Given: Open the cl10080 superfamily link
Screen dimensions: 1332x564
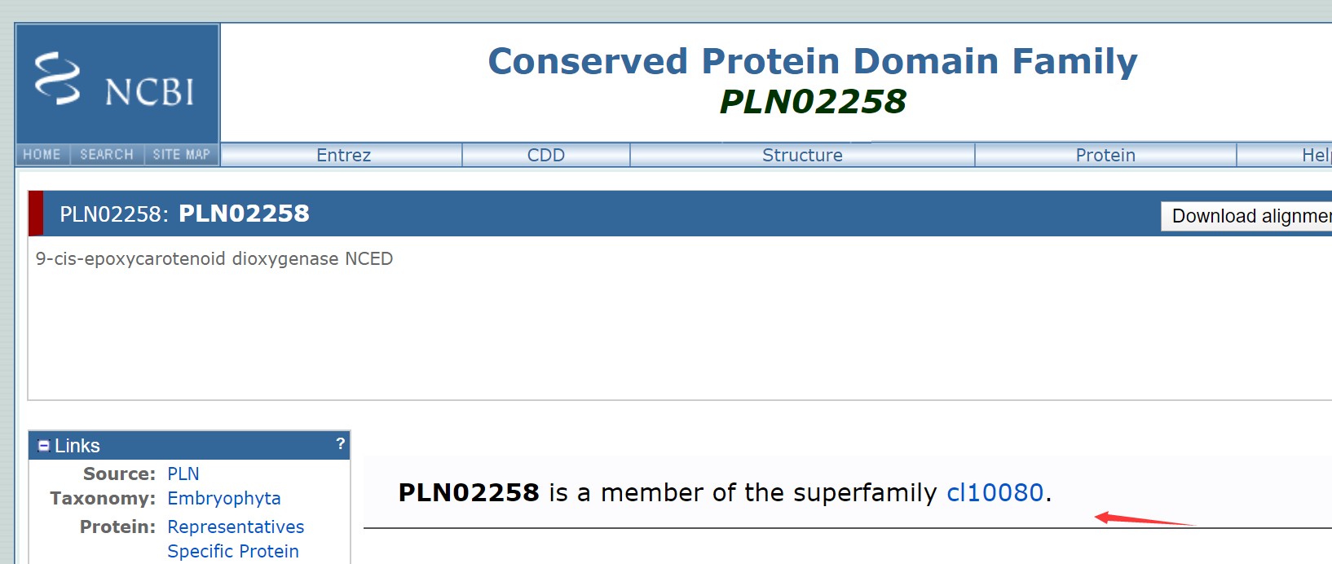Looking at the screenshot, I should pos(995,492).
